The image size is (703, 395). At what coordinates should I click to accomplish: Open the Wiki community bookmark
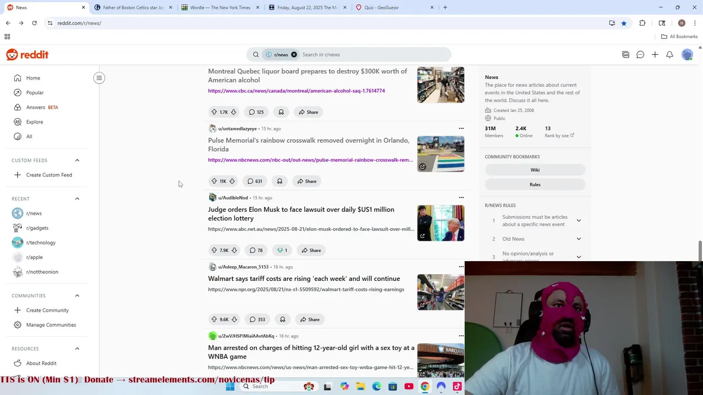[535, 170]
